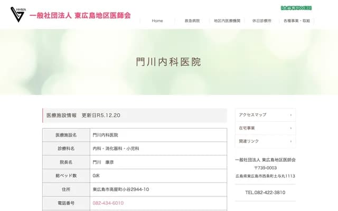Click the 診療科名 table header cell
The width and height of the screenshot is (338, 211).
[x=66, y=149]
